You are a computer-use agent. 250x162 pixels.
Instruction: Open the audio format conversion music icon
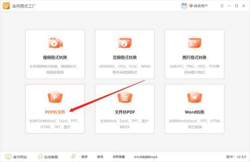coord(125,43)
